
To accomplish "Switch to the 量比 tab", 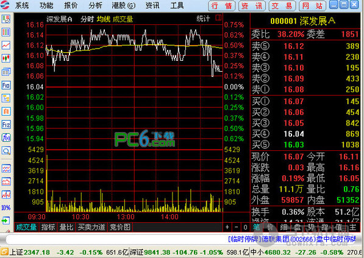I will click(x=66, y=227).
